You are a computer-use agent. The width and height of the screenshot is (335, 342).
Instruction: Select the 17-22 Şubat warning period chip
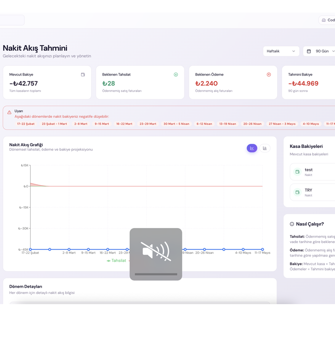pos(26,124)
